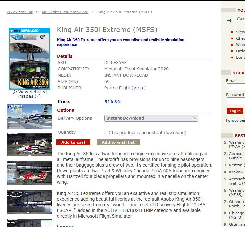Open the Forgot password link
245x227 pixels.
(235, 120)
